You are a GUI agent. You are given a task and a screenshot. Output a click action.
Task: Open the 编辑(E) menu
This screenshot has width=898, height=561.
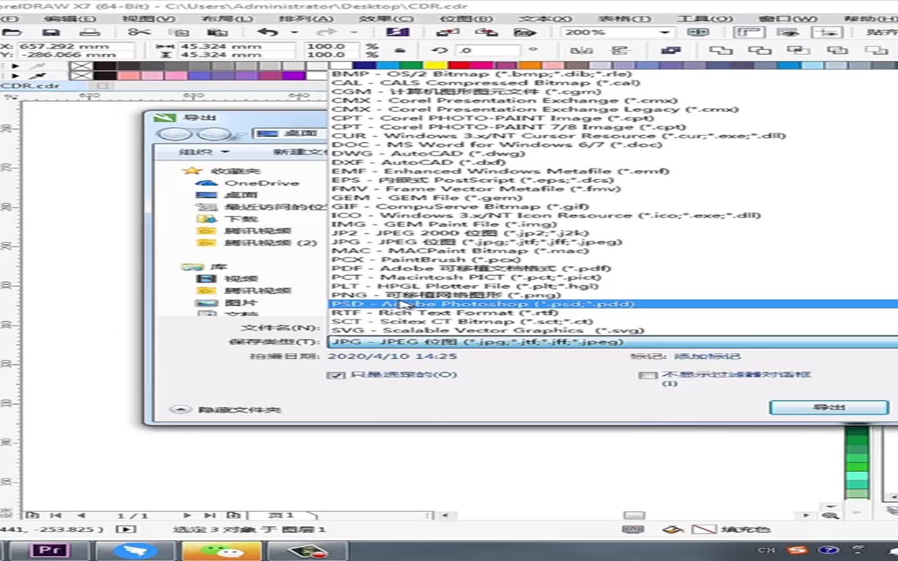coord(70,19)
